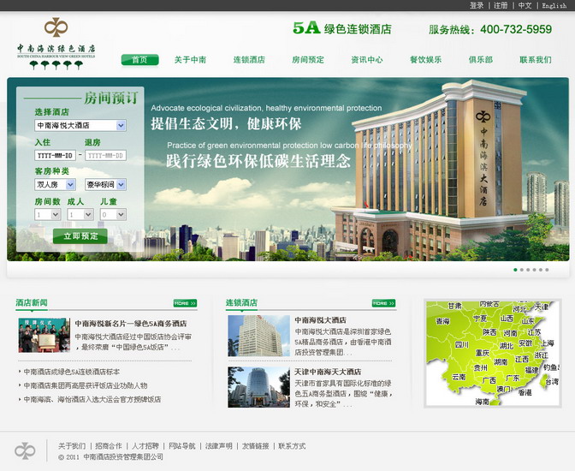Select the fifth banner slide dot
This screenshot has height=471, width=575.
(541, 270)
